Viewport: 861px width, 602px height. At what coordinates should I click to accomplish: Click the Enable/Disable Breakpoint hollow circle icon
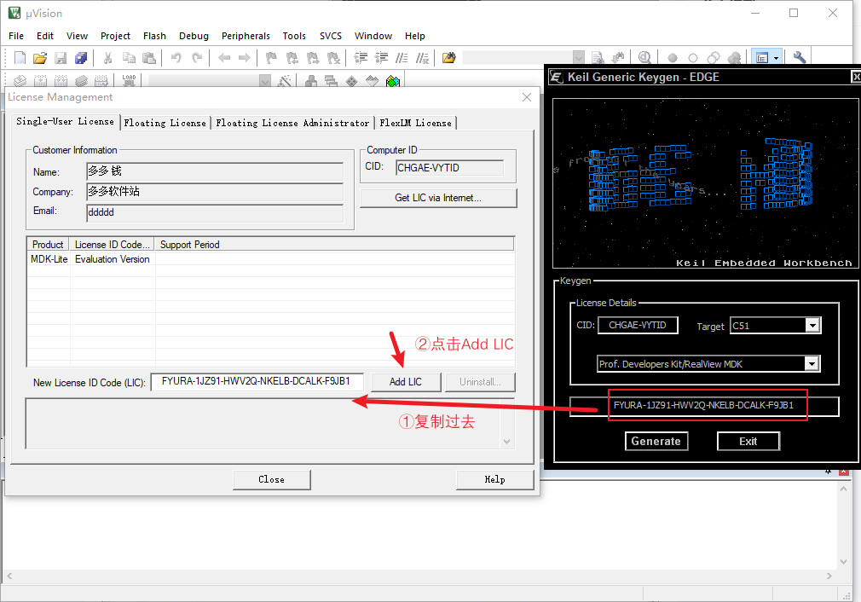click(x=693, y=58)
